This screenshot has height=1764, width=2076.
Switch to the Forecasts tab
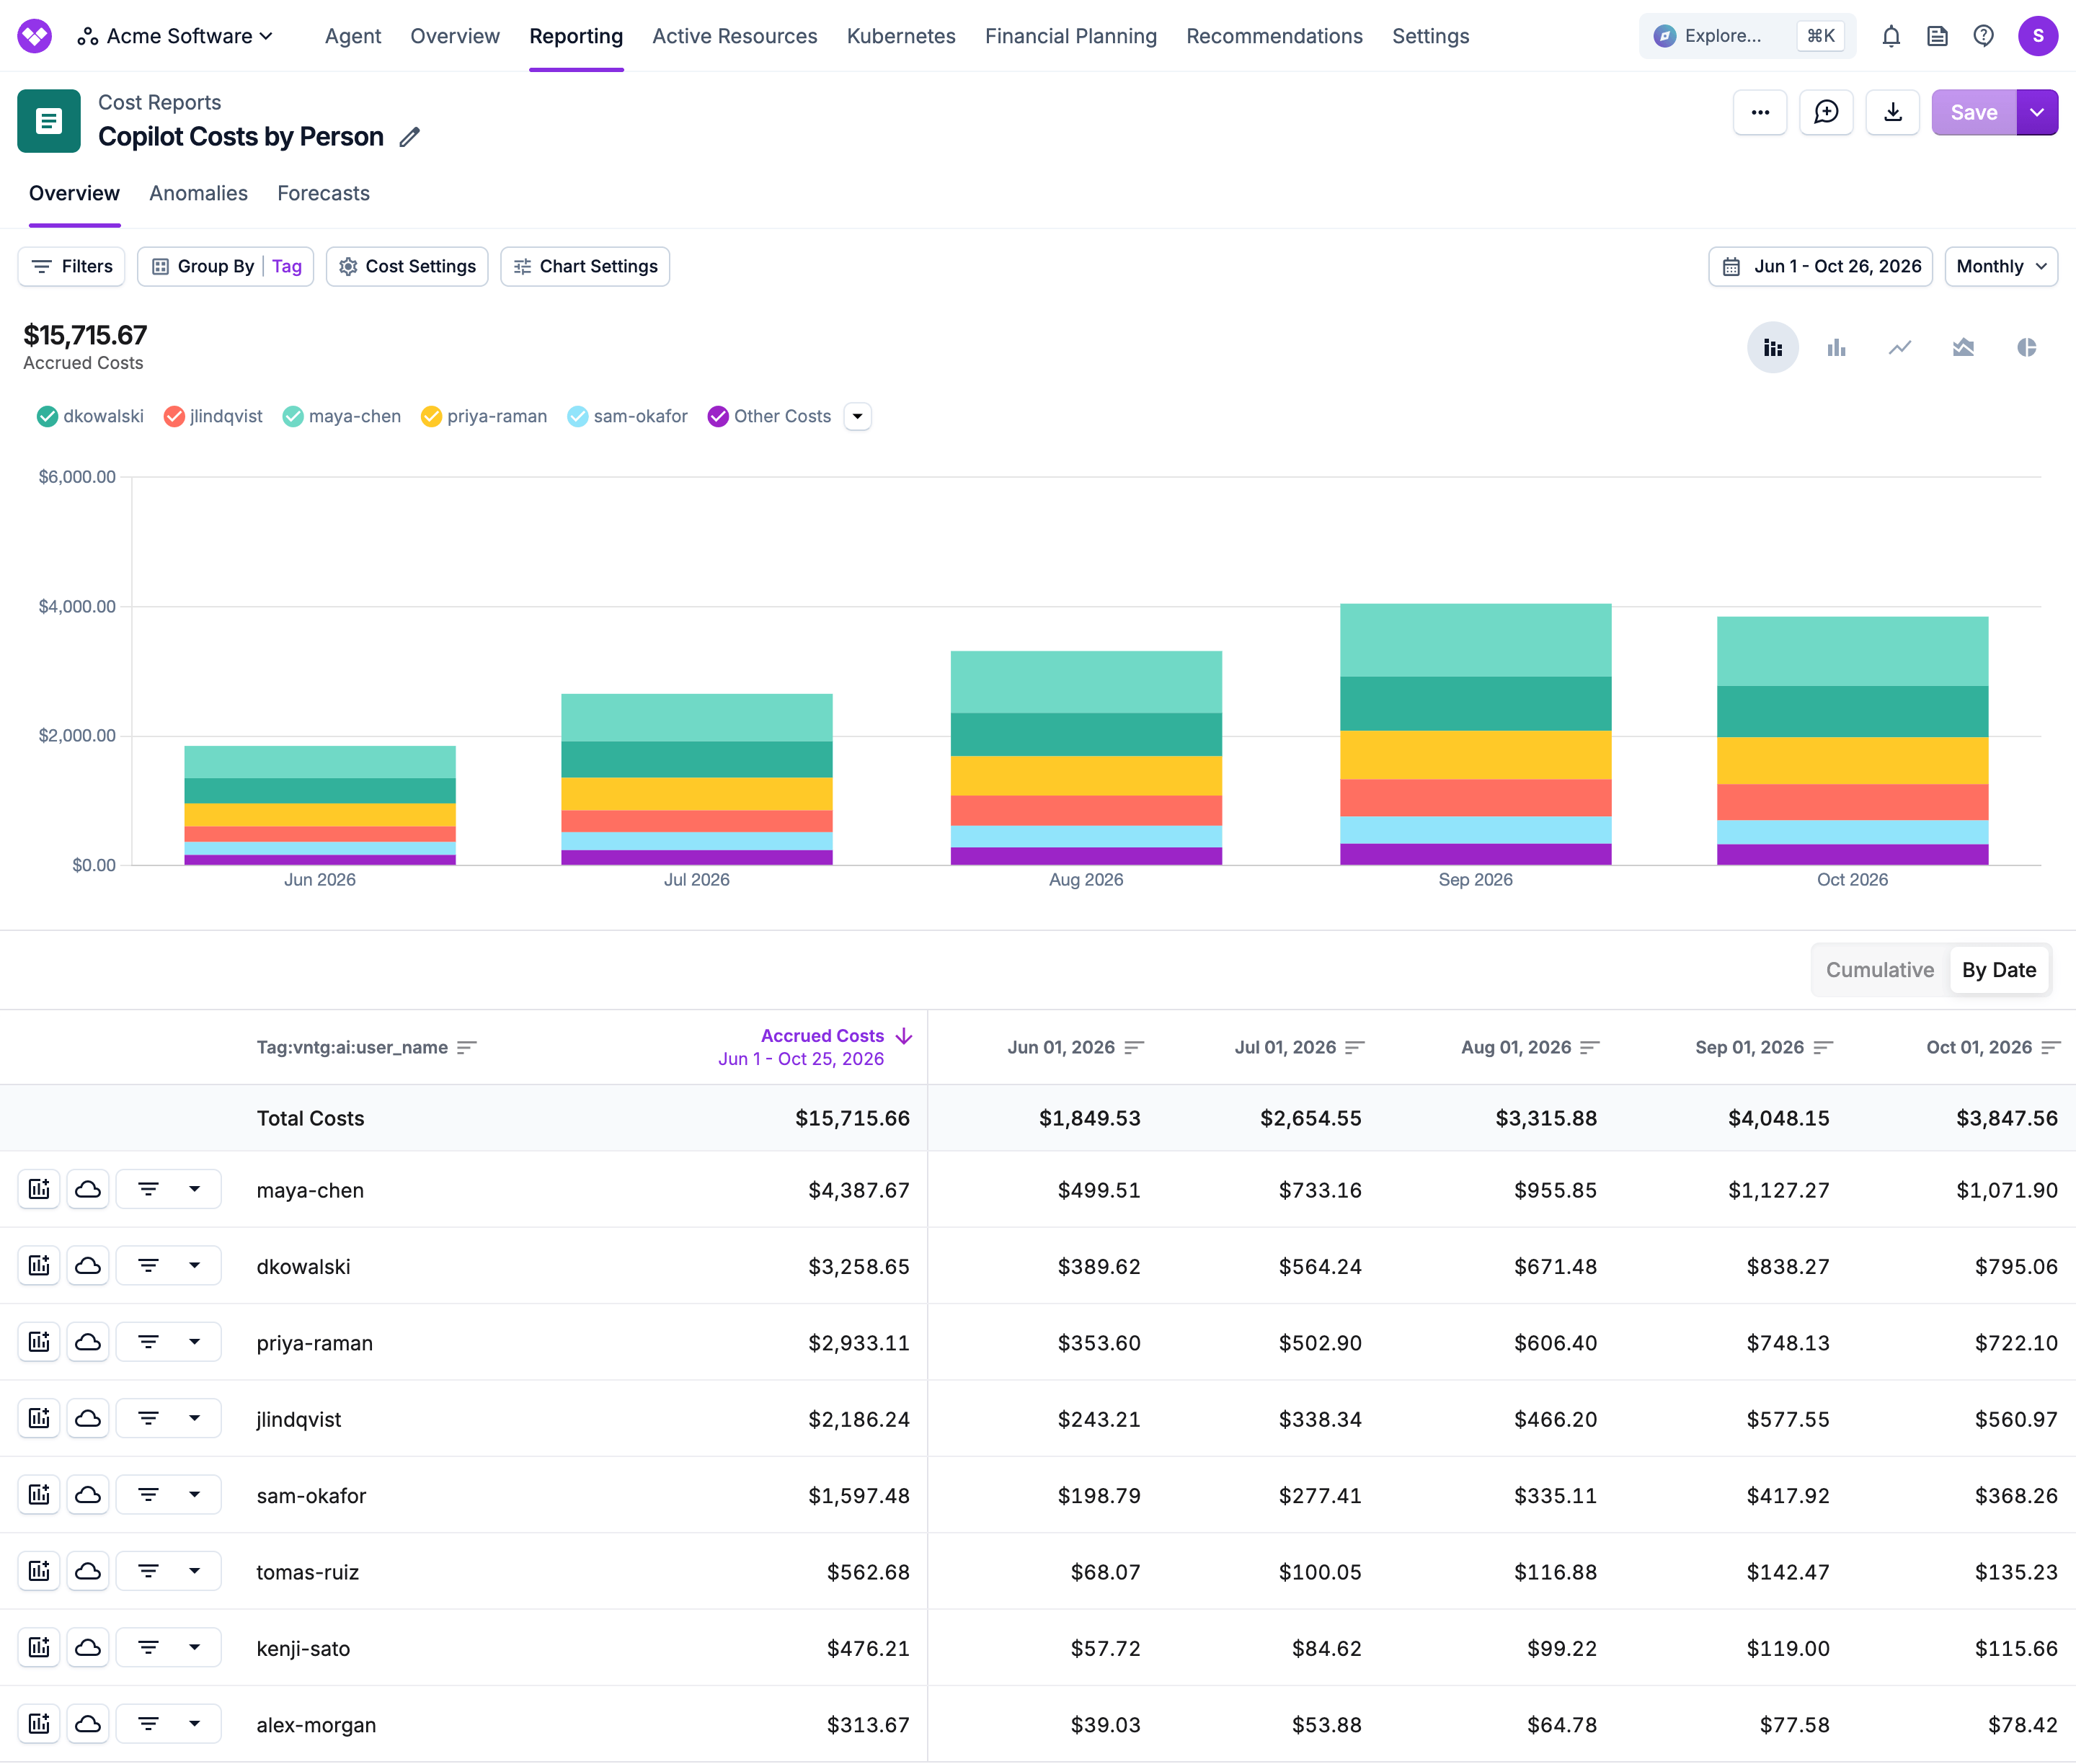coord(323,193)
